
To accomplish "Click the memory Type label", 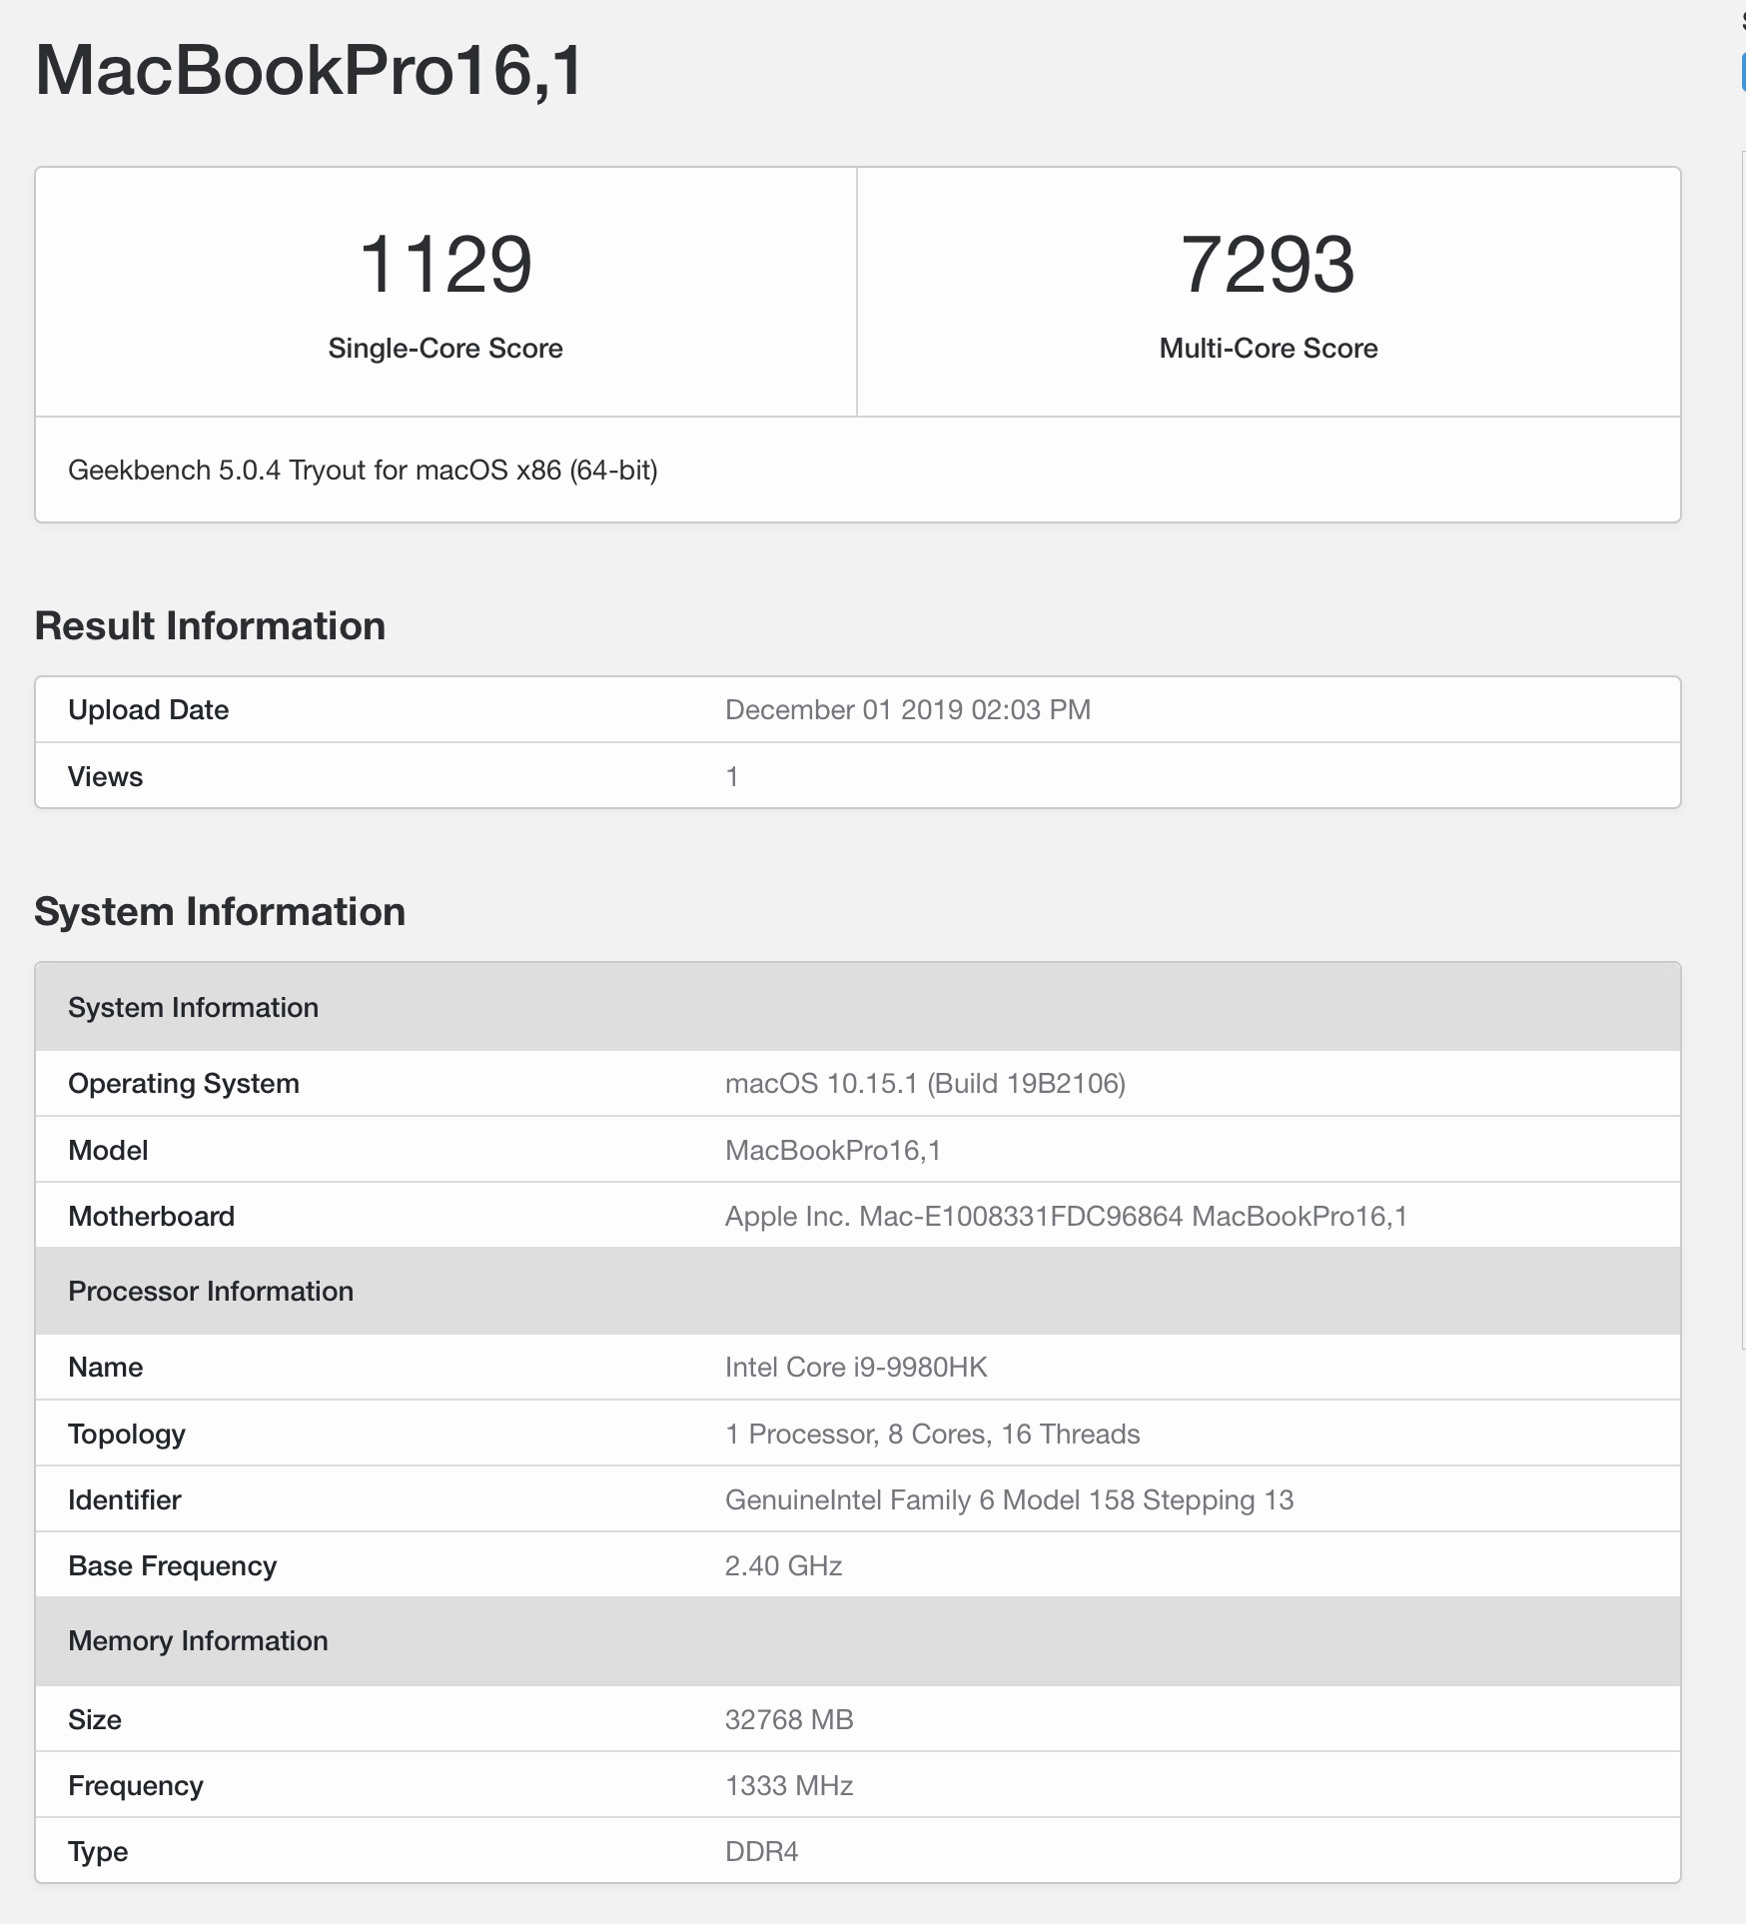I will click(x=97, y=1852).
